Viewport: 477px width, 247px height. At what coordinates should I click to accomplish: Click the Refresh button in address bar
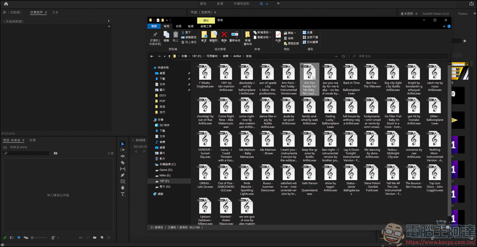pos(343,56)
